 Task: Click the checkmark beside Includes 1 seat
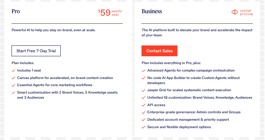point(13,71)
